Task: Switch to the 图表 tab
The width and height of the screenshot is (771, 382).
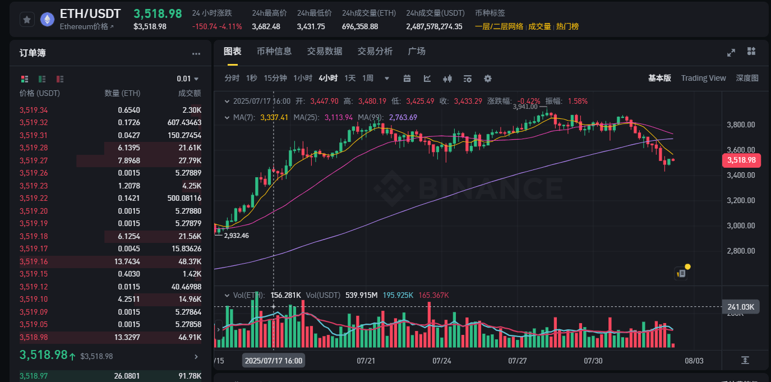Action: [x=232, y=51]
